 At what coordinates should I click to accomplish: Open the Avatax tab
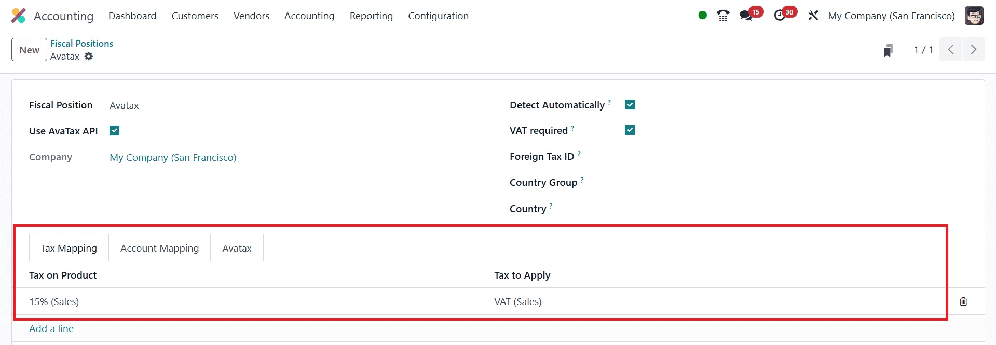coord(237,248)
